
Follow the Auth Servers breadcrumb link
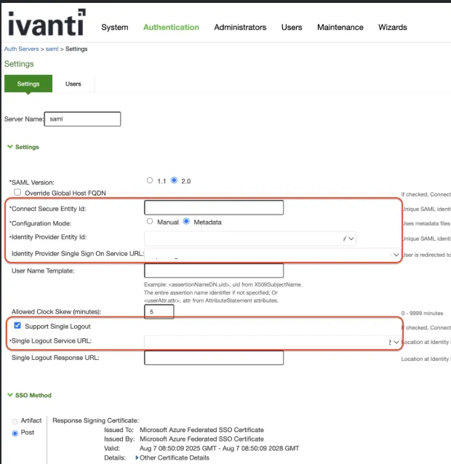pyautogui.click(x=21, y=49)
